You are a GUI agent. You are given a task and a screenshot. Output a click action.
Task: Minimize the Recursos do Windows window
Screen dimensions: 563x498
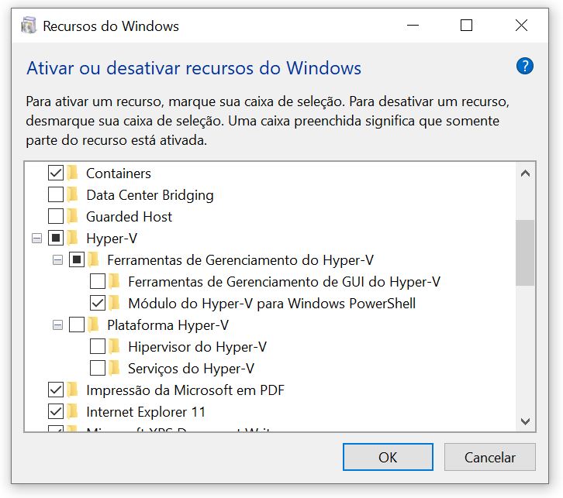[x=413, y=26]
